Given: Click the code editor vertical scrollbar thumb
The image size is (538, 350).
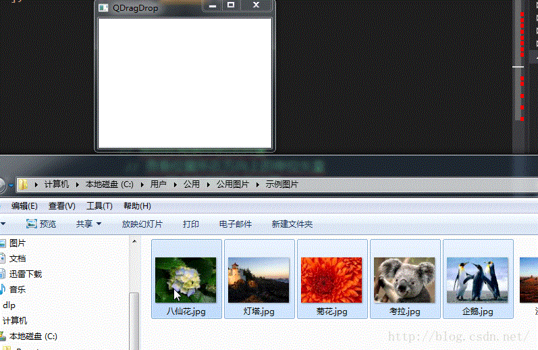Looking at the screenshot, I should (x=519, y=60).
